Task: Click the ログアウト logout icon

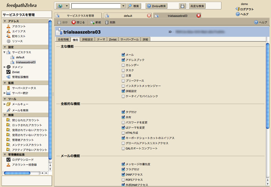Action: pyautogui.click(x=237, y=9)
